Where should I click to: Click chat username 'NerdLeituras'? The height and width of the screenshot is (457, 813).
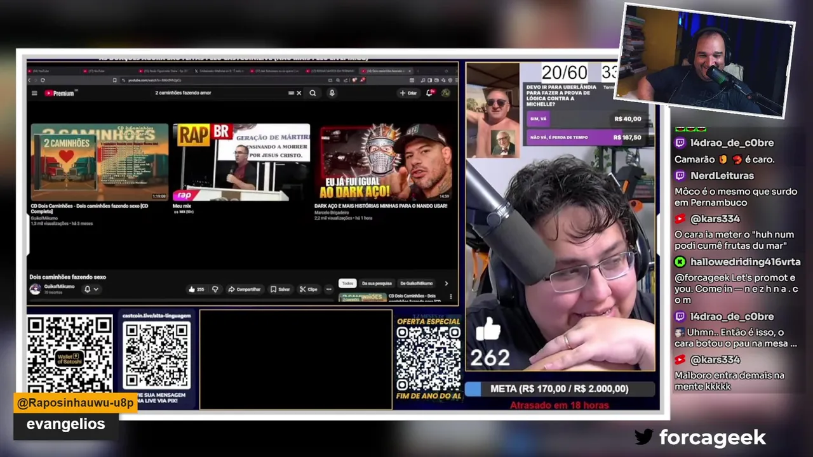tap(722, 176)
